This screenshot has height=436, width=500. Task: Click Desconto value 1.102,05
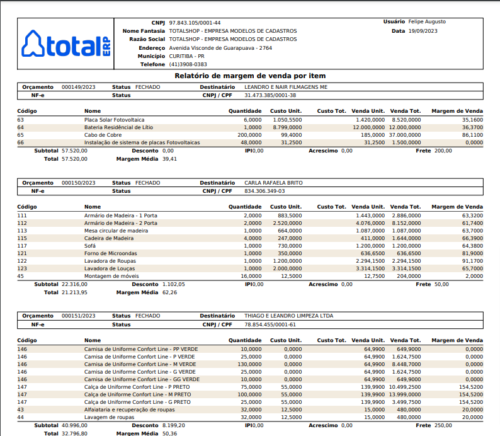(173, 285)
